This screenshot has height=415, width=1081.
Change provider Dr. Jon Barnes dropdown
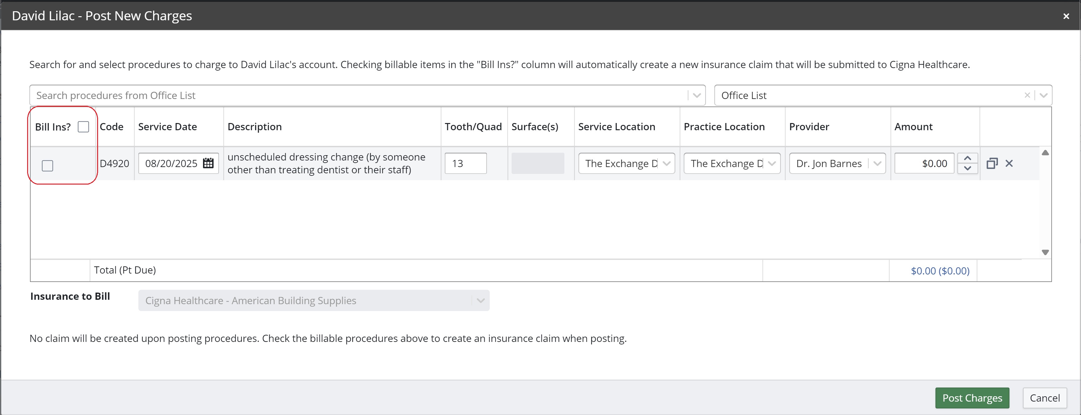[837, 163]
